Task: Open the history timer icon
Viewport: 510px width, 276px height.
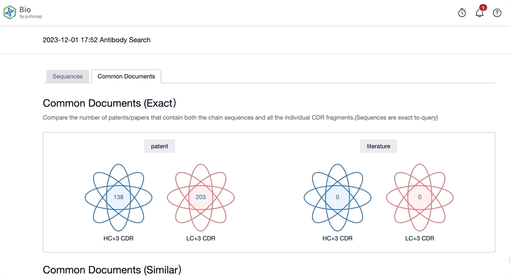Action: pos(462,13)
